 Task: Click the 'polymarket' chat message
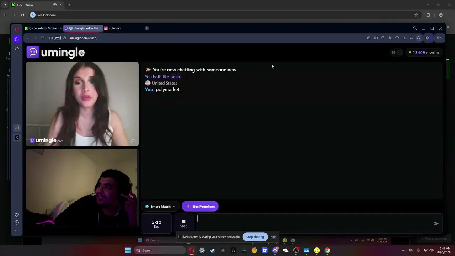point(167,90)
